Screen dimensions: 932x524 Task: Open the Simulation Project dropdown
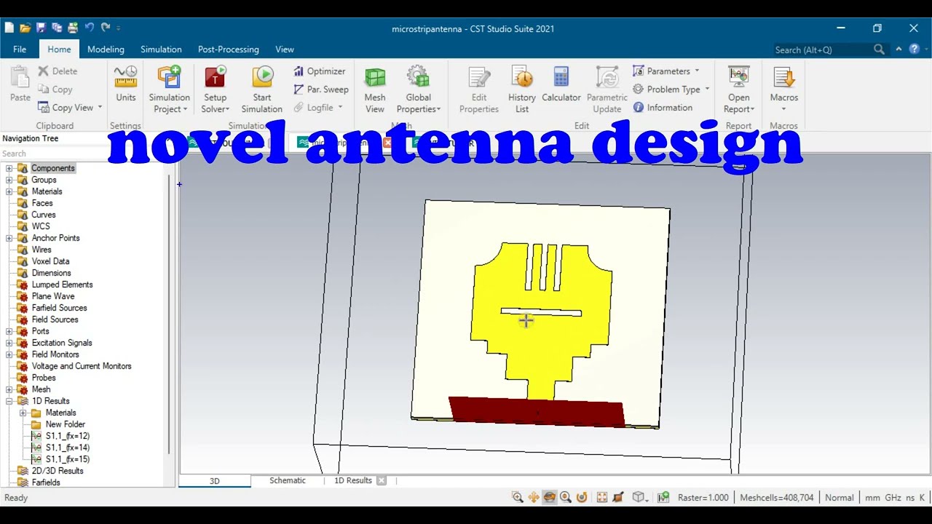(169, 89)
